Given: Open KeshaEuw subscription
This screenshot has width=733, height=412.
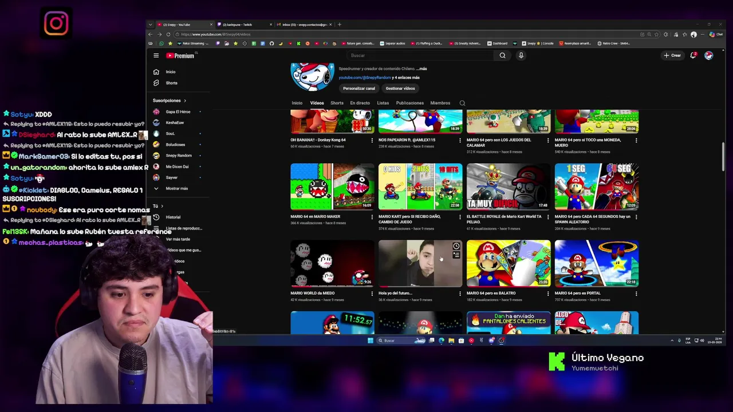Looking at the screenshot, I should pos(175,122).
